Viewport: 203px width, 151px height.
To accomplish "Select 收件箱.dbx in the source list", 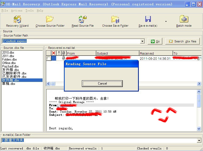I will click(22, 80).
